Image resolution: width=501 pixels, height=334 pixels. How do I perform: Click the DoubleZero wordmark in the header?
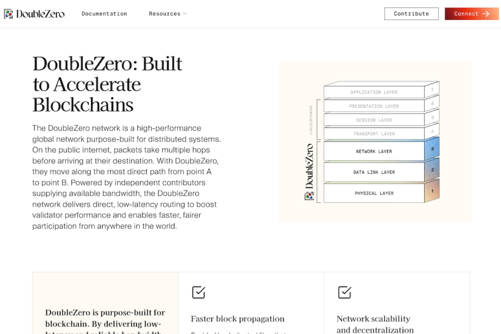point(40,14)
